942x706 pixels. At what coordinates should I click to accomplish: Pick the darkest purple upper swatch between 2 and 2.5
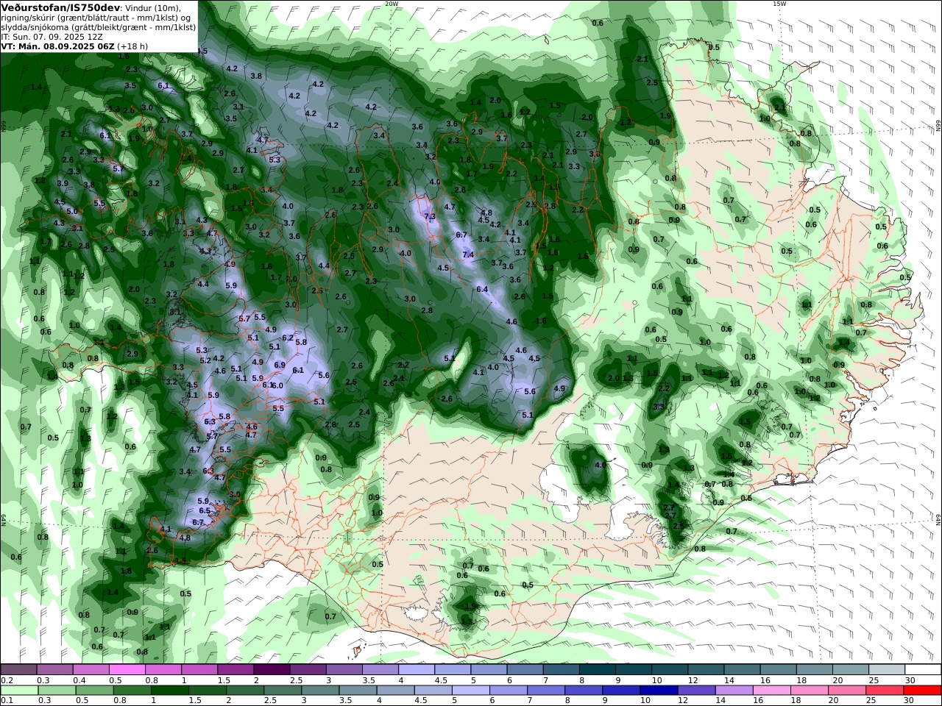[272, 669]
